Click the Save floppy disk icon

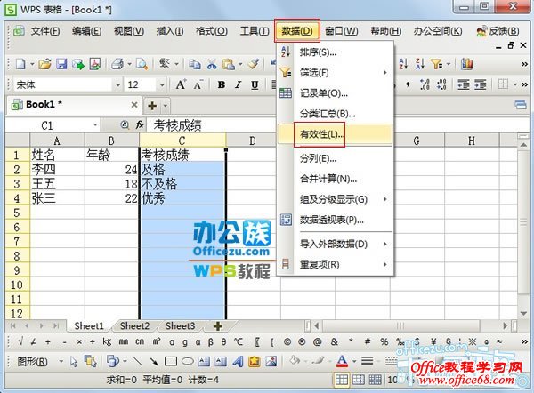tap(61, 64)
